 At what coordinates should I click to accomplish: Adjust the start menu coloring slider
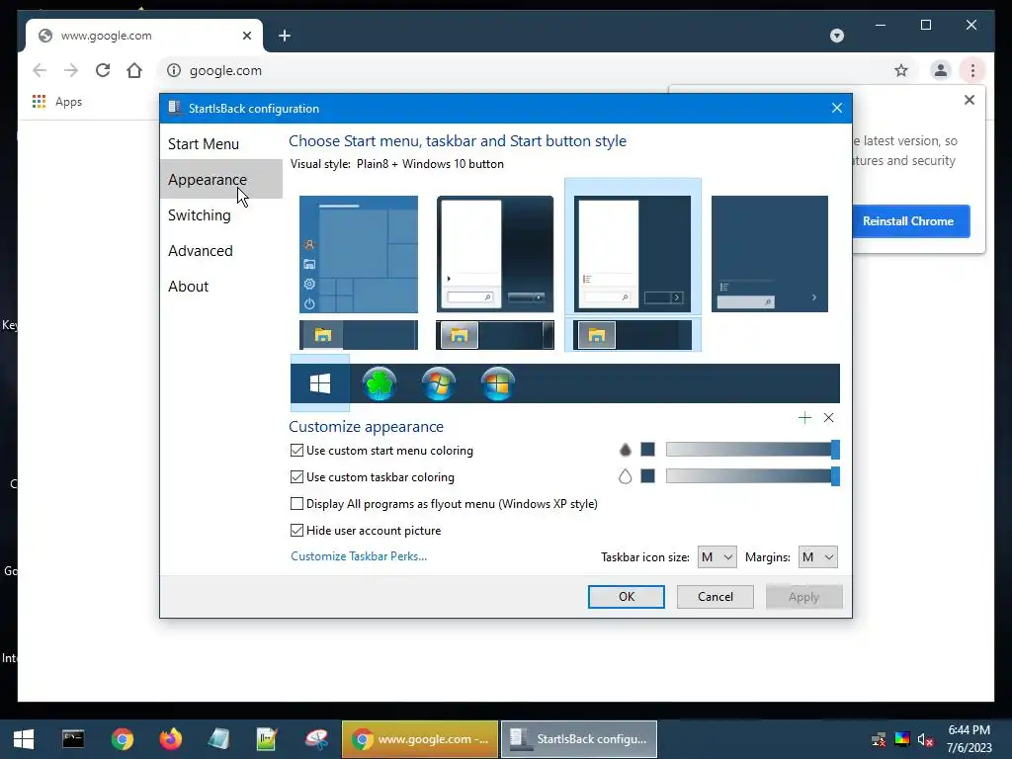[x=752, y=450]
